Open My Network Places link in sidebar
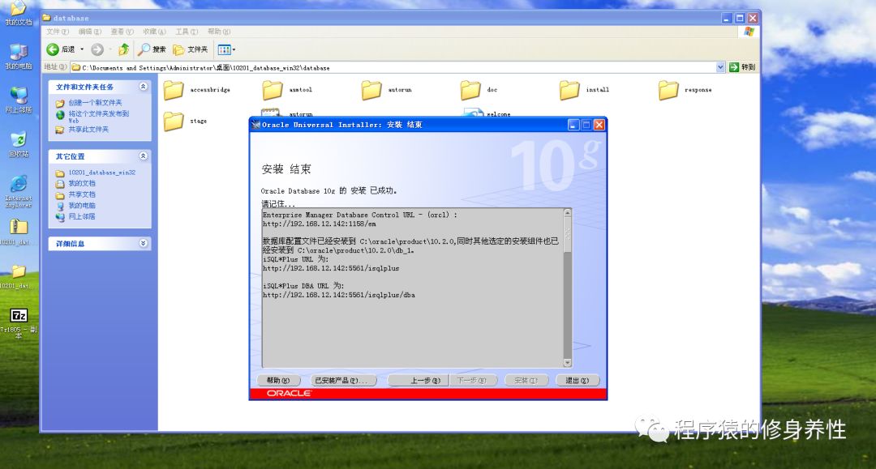 [x=82, y=216]
